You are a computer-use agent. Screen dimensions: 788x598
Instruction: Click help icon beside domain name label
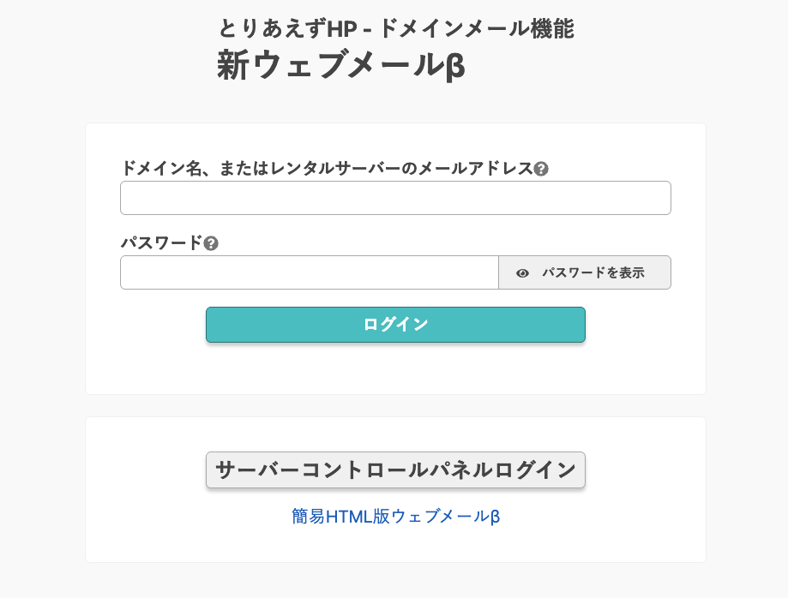(x=541, y=169)
